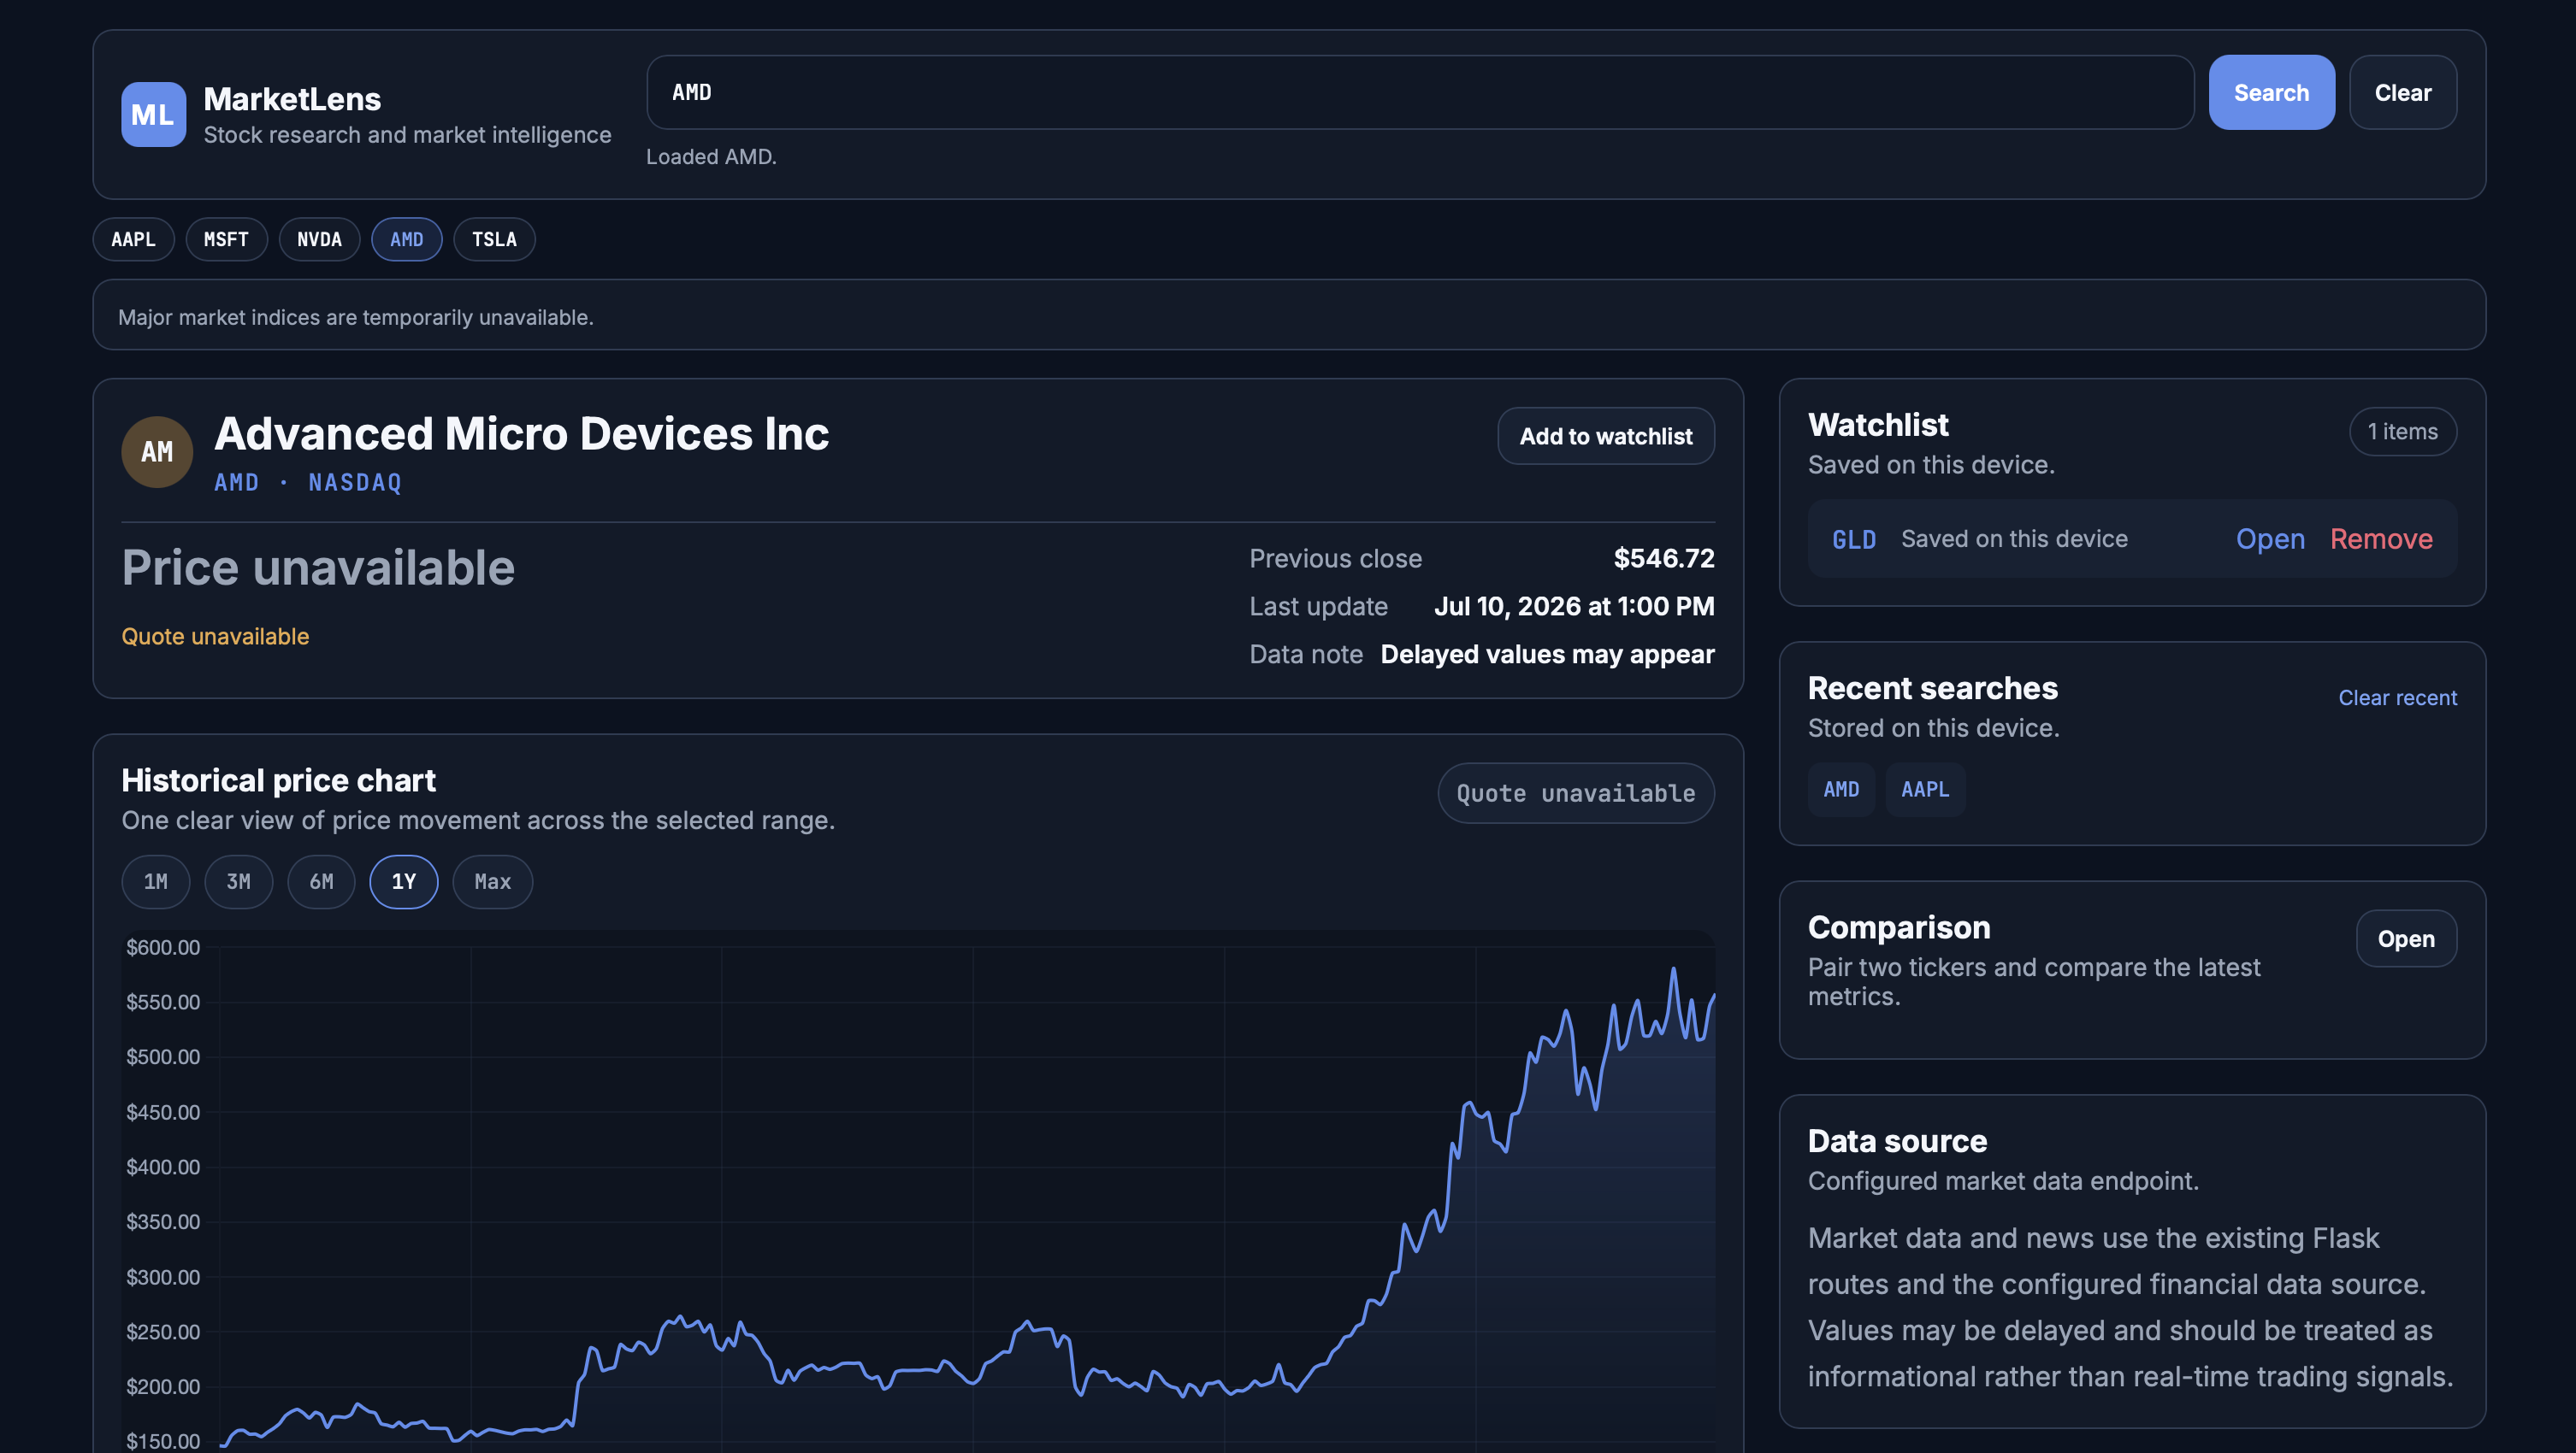Switch chart range to 3M
The image size is (2576, 1453).
238,881
